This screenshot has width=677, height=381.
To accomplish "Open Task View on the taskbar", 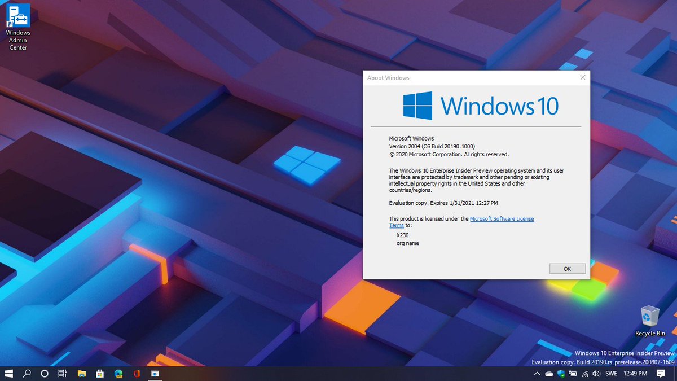I will pyautogui.click(x=63, y=374).
